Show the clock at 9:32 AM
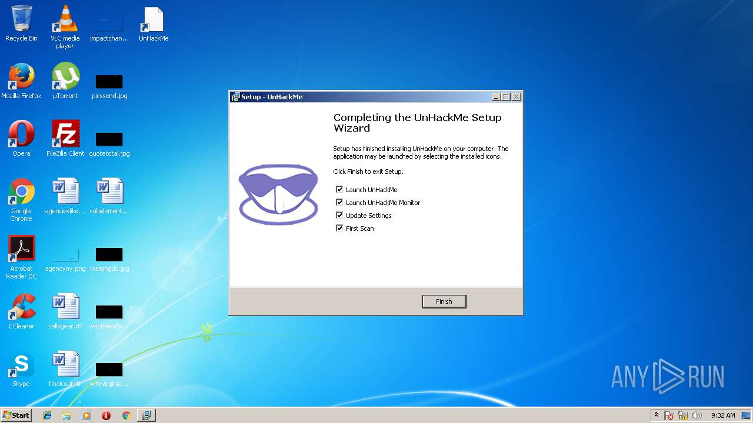The image size is (753, 423). pyautogui.click(x=723, y=415)
